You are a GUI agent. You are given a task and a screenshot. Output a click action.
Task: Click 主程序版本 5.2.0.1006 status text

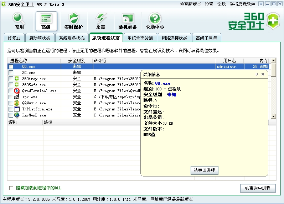click(26, 199)
